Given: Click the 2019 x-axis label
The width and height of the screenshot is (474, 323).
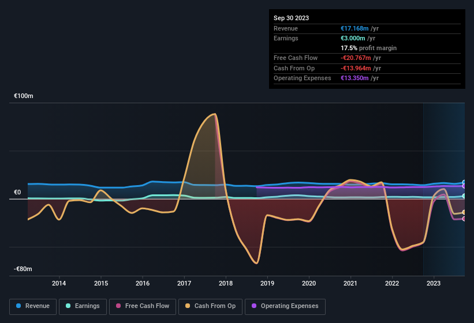Looking at the screenshot, I should [x=267, y=283].
